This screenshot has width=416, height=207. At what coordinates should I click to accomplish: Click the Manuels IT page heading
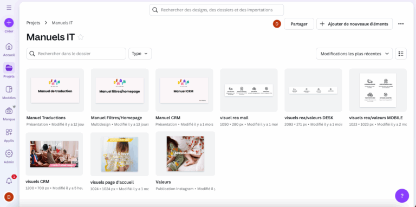click(51, 37)
